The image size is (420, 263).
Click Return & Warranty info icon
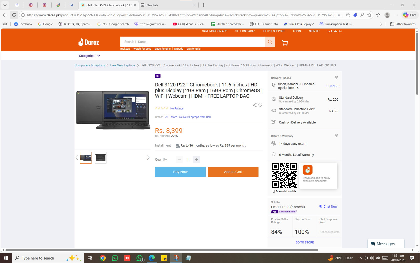[x=336, y=136]
